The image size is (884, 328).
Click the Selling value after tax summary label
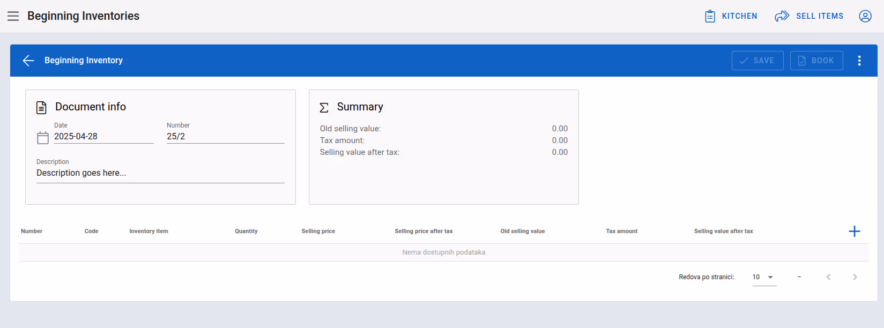(x=360, y=152)
